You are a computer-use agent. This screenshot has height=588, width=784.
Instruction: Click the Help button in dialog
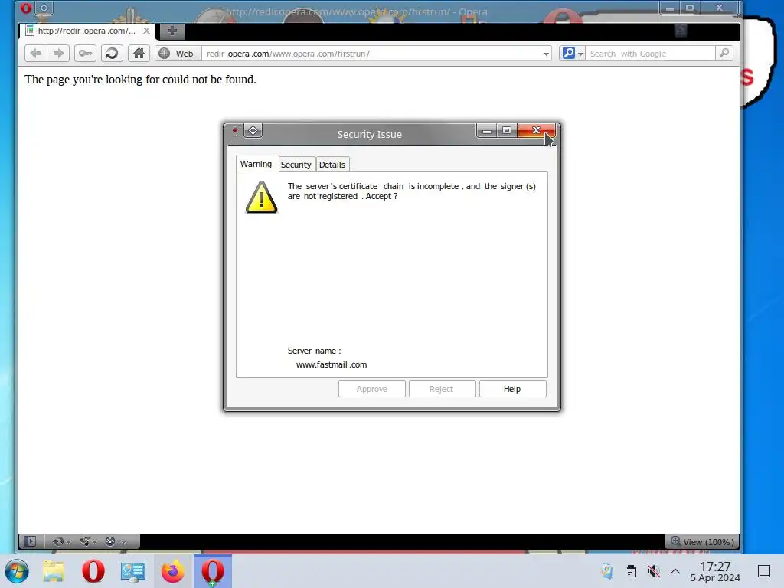pyautogui.click(x=512, y=389)
